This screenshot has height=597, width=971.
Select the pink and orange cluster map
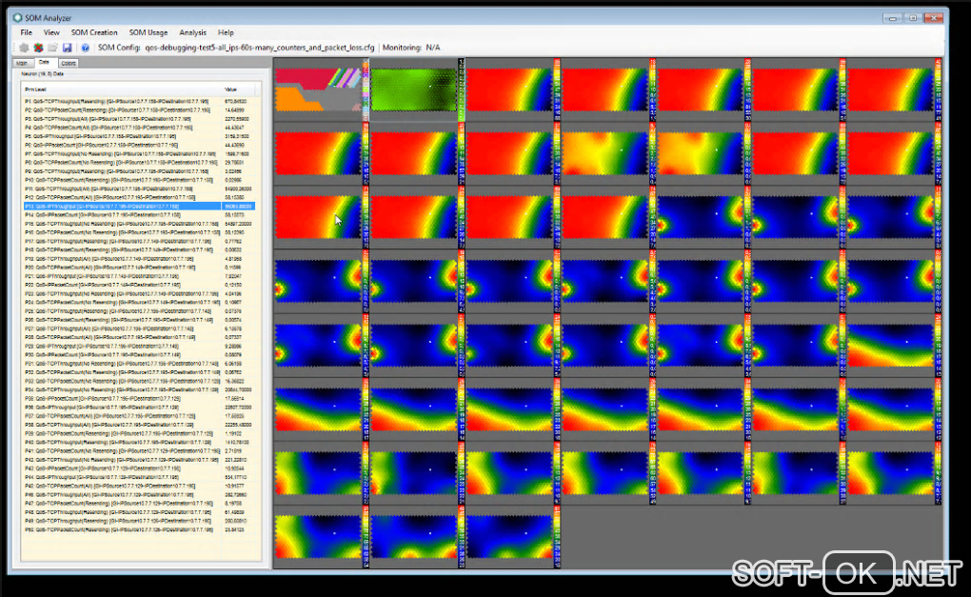click(318, 90)
